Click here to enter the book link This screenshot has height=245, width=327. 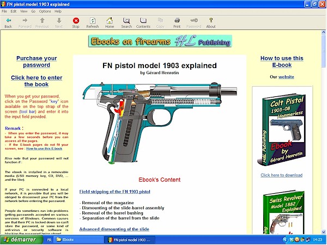click(37, 81)
